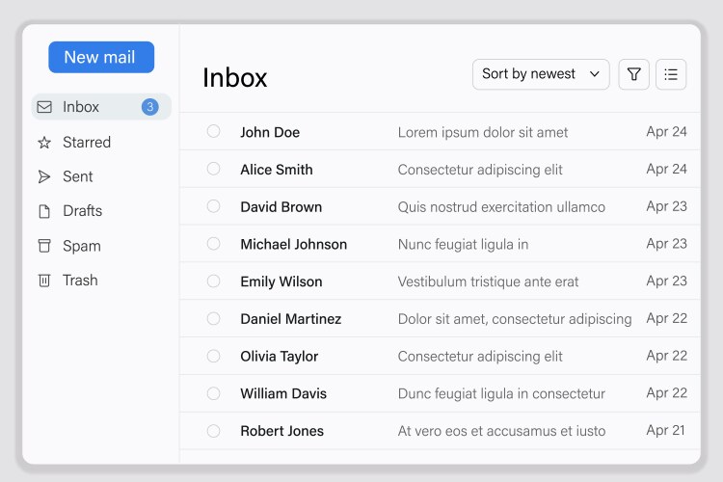Viewport: 723px width, 482px height.
Task: Click the Spam box icon
Action: pos(44,246)
